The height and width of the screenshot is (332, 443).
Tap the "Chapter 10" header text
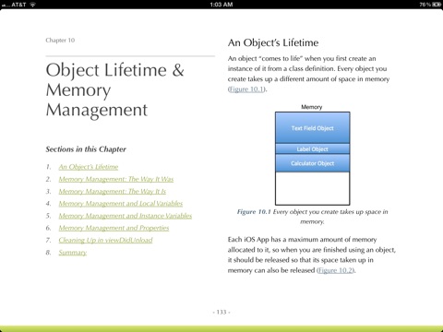pos(60,40)
